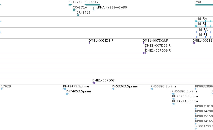
Task: Click the mid-PB protein name
Action: coord(202,35)
